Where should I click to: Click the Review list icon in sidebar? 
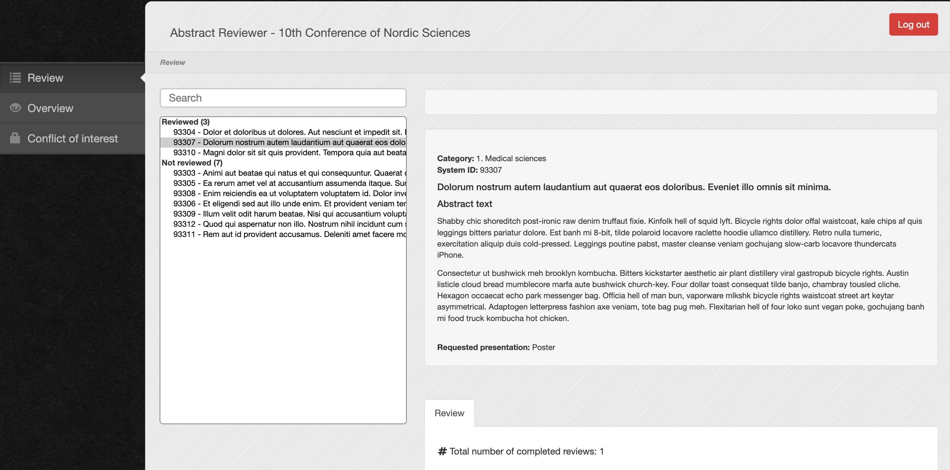[x=15, y=78]
